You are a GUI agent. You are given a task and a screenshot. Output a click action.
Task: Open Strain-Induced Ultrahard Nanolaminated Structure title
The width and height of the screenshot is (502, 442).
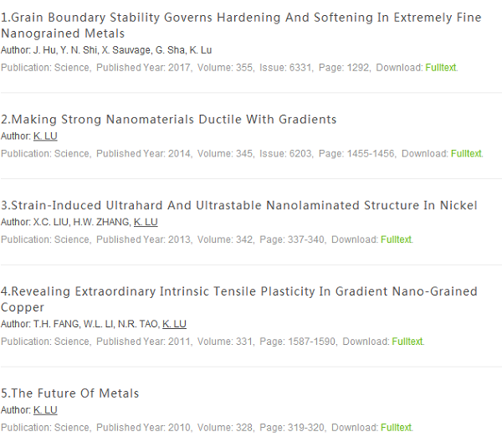[238, 205]
